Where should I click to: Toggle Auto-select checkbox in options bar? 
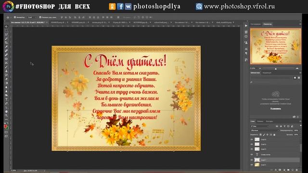click(15, 17)
